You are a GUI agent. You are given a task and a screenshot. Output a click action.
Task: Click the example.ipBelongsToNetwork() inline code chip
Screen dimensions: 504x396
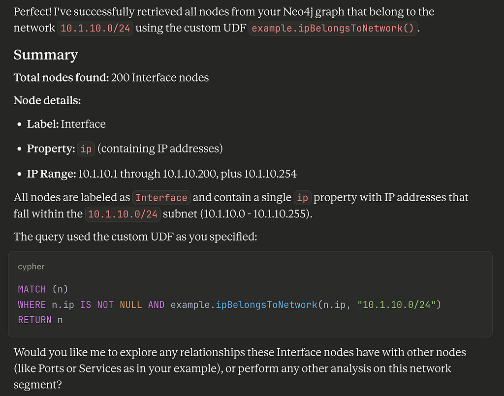(333, 28)
